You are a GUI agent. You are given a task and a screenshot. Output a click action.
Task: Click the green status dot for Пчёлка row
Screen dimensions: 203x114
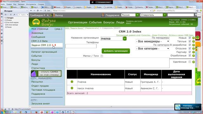click(x=72, y=82)
